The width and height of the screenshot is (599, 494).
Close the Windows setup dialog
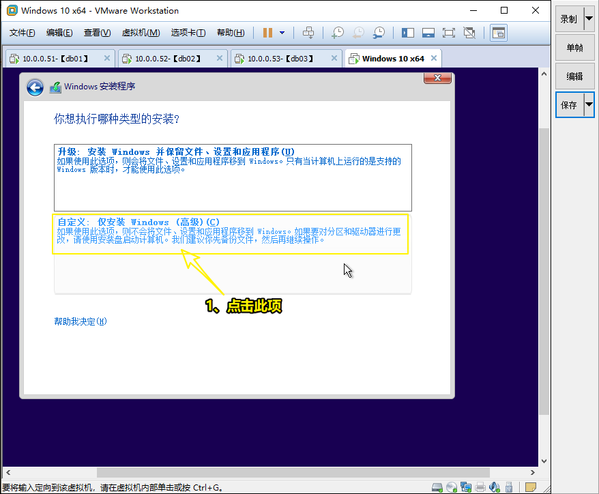437,78
